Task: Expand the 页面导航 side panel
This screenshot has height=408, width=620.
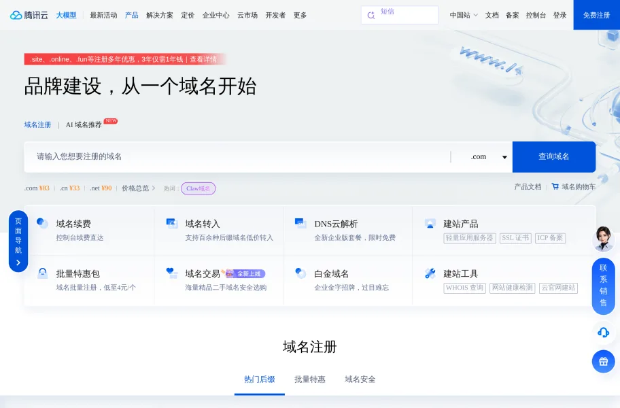Action: pos(18,241)
